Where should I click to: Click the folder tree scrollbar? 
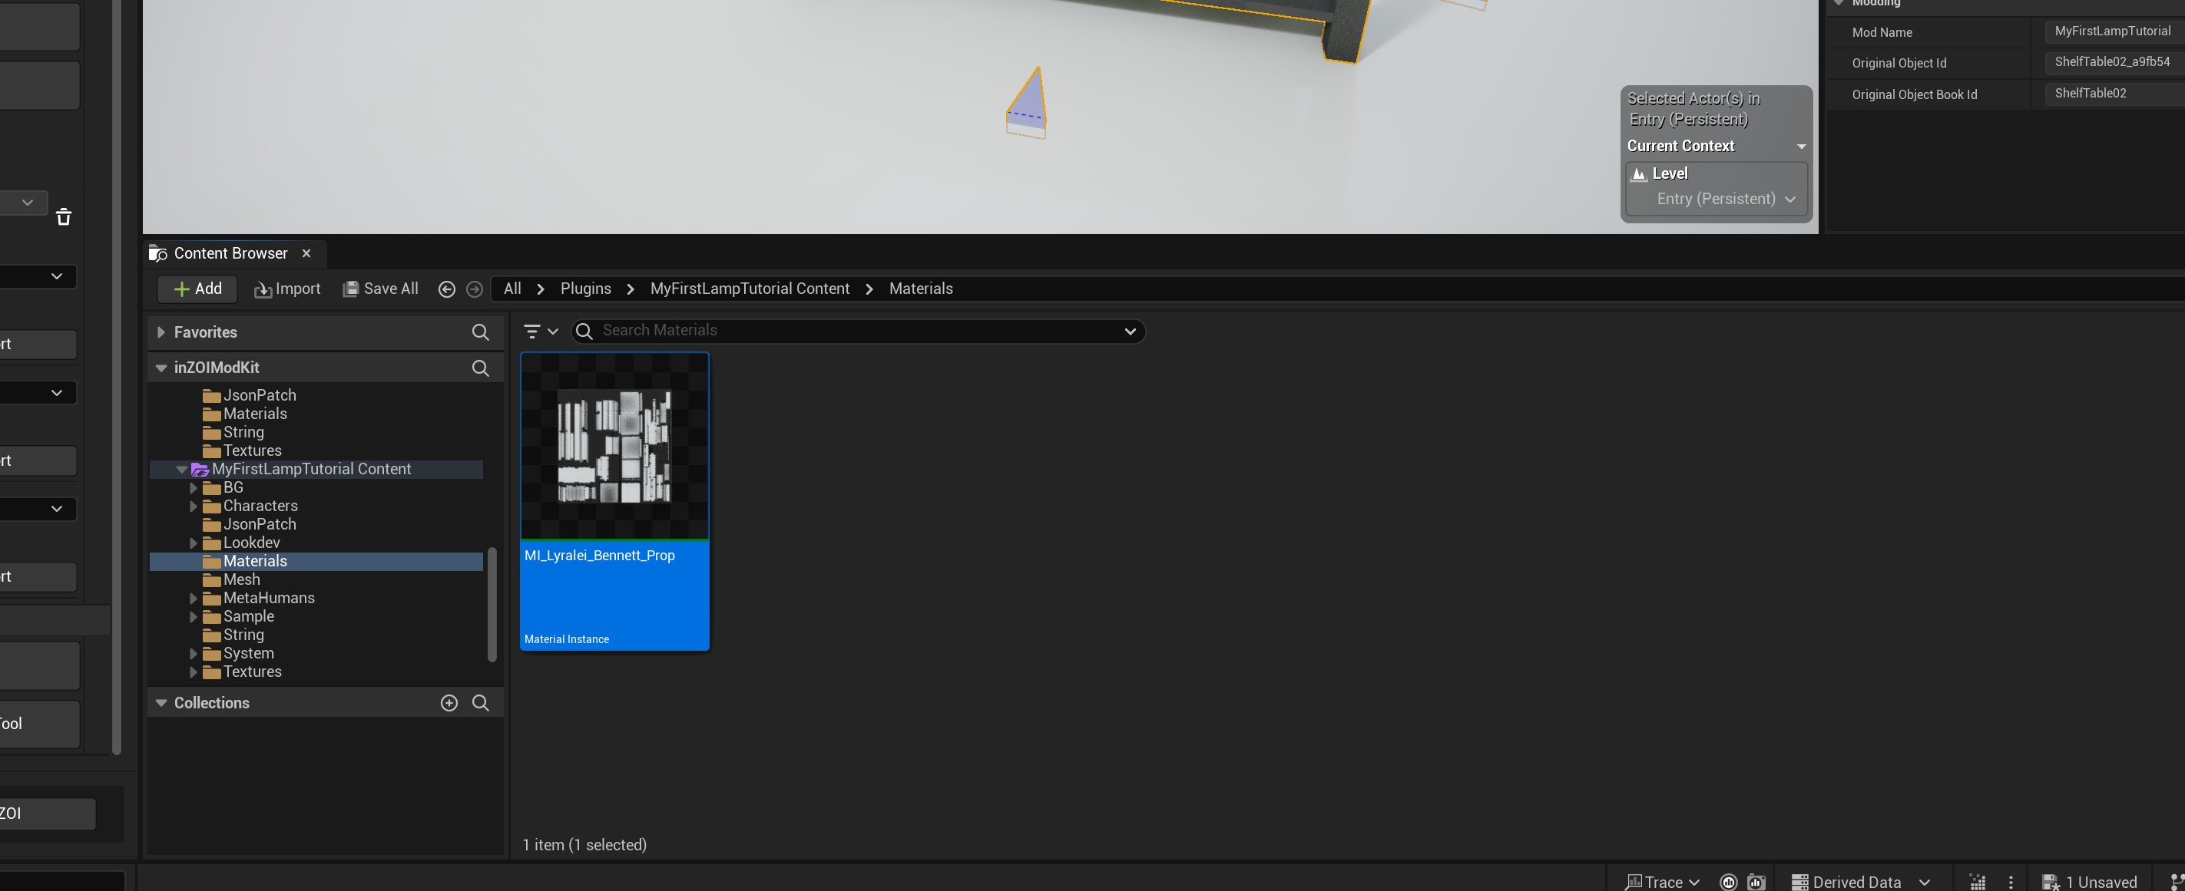point(492,605)
